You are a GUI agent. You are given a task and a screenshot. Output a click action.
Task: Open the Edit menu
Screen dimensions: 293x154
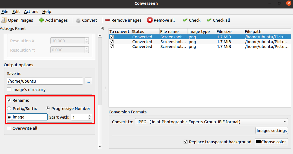point(16,12)
